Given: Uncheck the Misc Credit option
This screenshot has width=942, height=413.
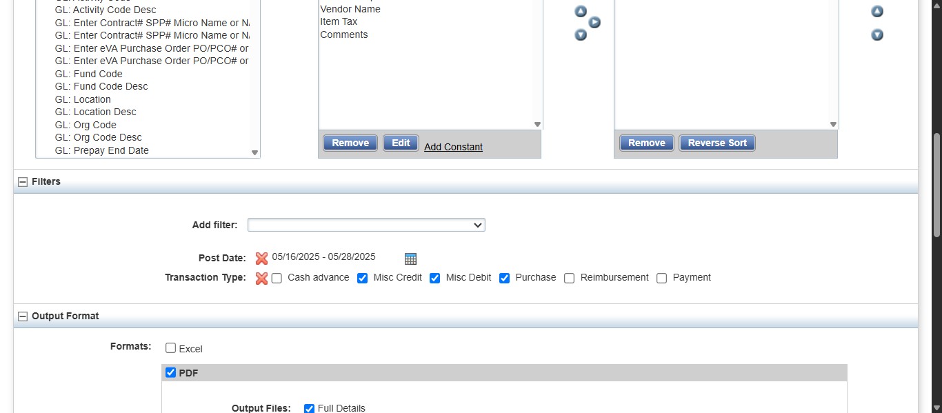Looking at the screenshot, I should click(363, 277).
